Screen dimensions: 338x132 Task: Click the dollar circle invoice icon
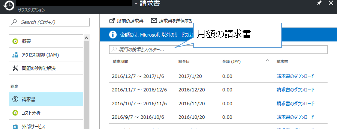15,99
